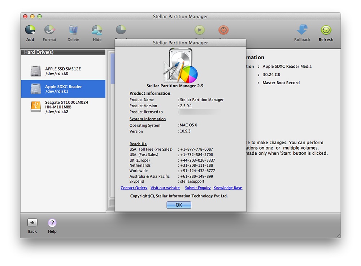361x266 pixels.
Task: Click the Hard Drive(s) panel header
Action: (63, 52)
